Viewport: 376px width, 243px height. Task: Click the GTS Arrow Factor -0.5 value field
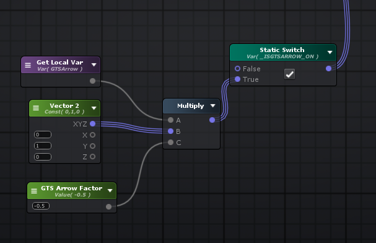(x=41, y=206)
